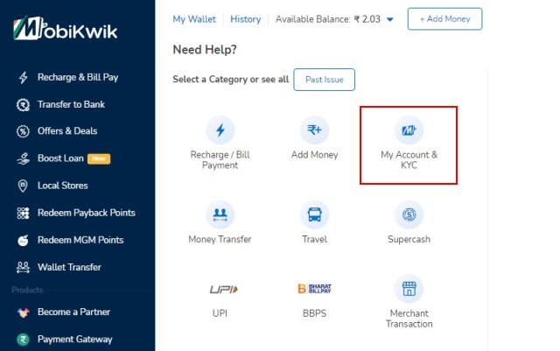This screenshot has width=560, height=351.
Task: Click the hand icon beside Boost Loan
Action: (x=24, y=158)
